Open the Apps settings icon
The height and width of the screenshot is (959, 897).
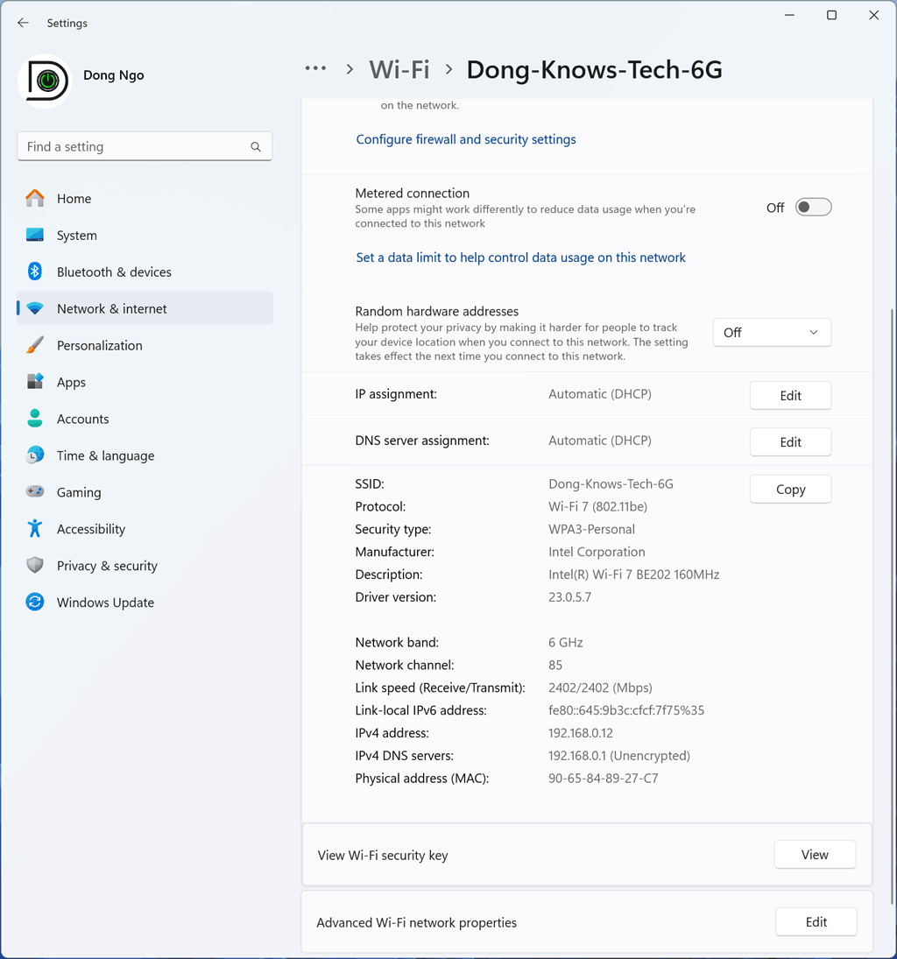(x=35, y=382)
